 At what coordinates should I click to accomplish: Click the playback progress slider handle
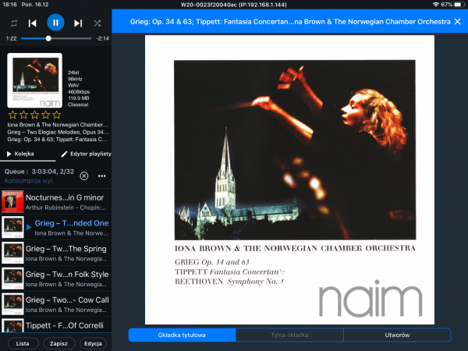coord(48,38)
